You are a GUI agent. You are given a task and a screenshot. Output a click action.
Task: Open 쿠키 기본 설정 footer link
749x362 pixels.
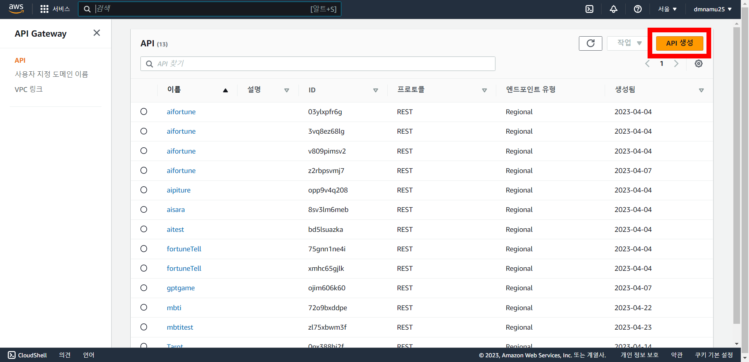click(714, 355)
